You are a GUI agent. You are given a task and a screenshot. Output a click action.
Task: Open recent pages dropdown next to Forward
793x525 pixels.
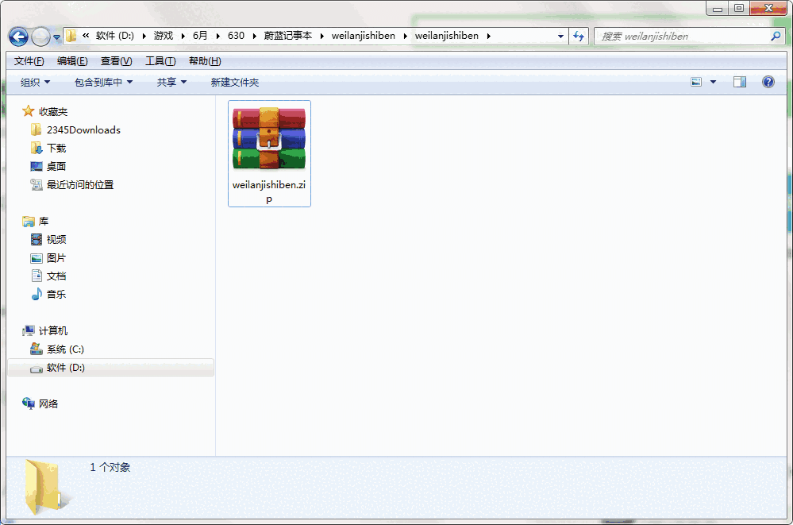click(56, 37)
